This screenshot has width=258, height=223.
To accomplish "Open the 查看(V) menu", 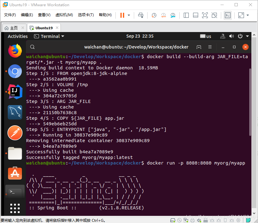I will 44,15.
